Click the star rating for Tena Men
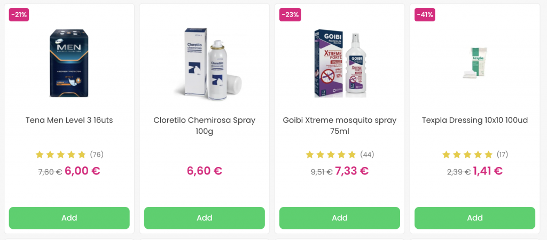Screen dimensions: 547x240 (60, 154)
